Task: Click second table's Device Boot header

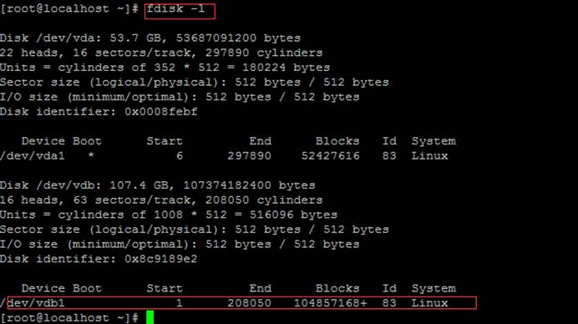Action: pyautogui.click(x=62, y=288)
